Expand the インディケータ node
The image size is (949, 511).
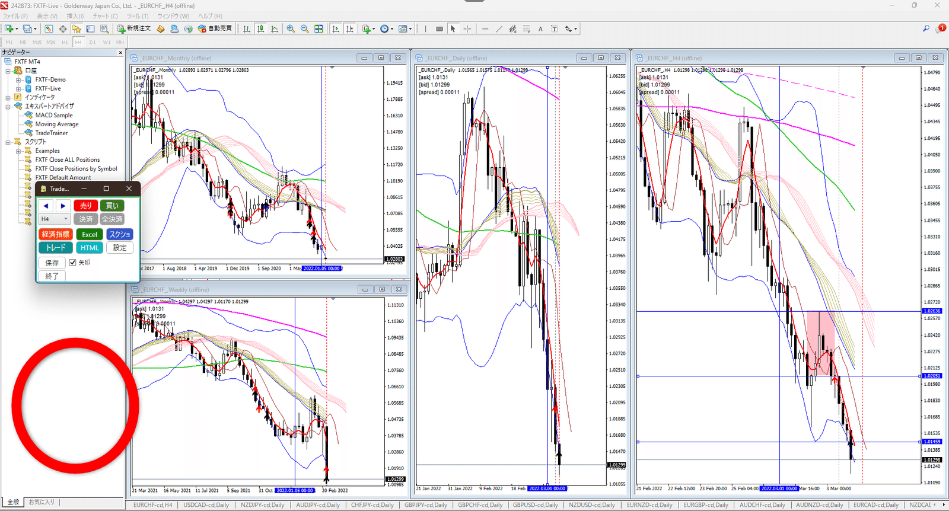[8, 97]
